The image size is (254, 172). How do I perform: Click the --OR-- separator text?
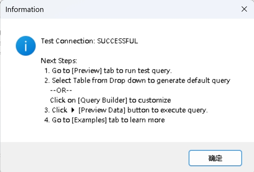tap(64, 90)
